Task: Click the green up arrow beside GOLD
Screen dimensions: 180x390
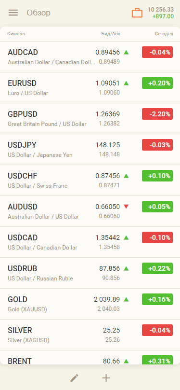Action: click(126, 299)
